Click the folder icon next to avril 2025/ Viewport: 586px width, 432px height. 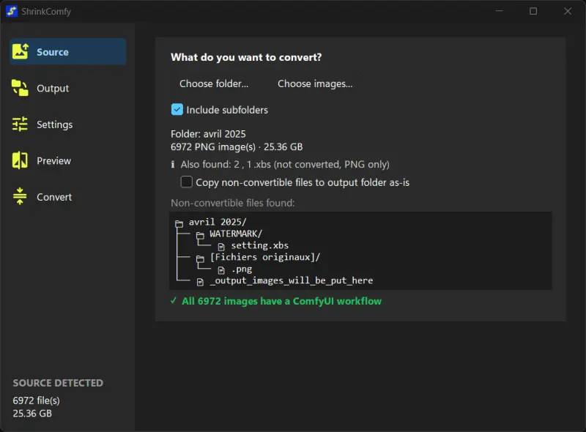click(179, 223)
